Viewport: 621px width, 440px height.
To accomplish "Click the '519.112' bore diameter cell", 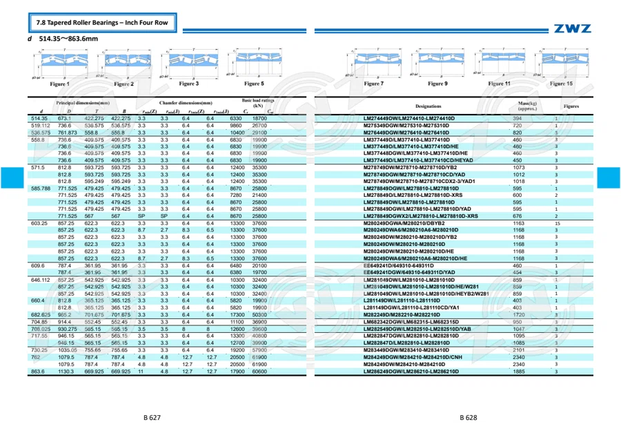I will (x=41, y=126).
